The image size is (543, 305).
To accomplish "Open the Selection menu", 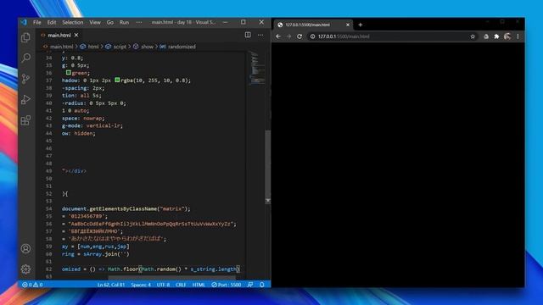I will 73,22.
